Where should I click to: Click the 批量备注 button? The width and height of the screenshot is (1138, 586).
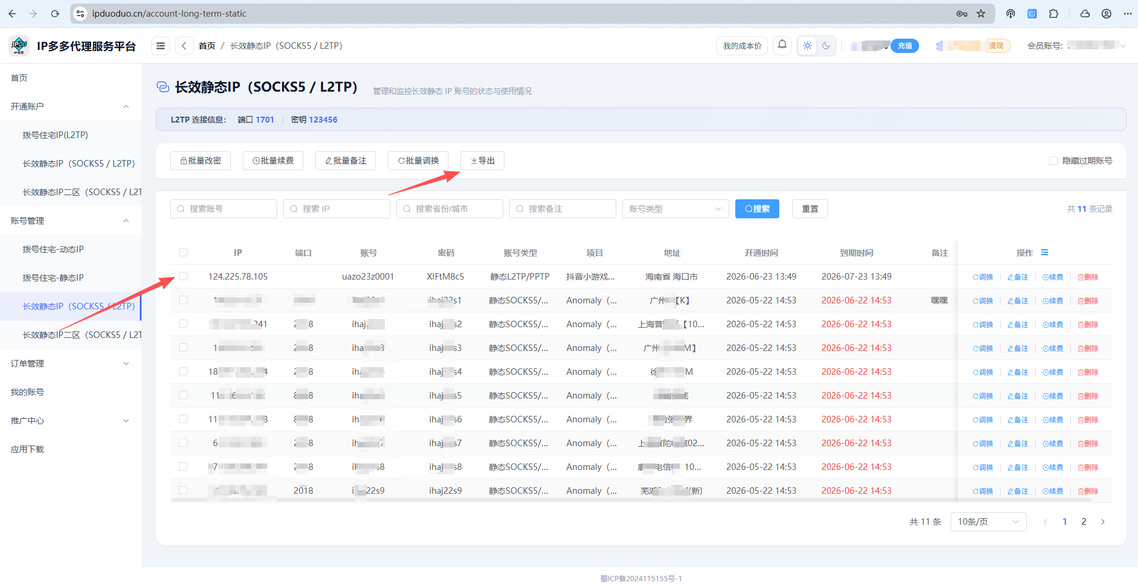click(346, 161)
